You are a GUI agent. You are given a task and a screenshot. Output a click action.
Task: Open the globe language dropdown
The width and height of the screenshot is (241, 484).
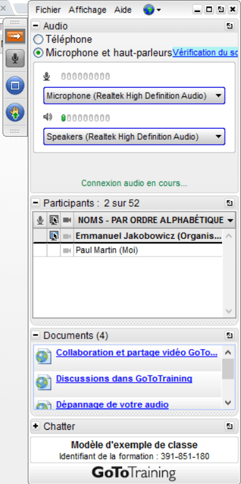(152, 10)
